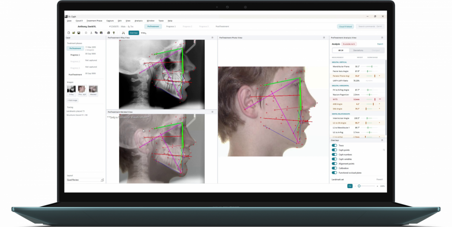Viewport: 452px width, 227px height.
Task: Select the PreTreatment phase tab at top
Action: coord(153,26)
